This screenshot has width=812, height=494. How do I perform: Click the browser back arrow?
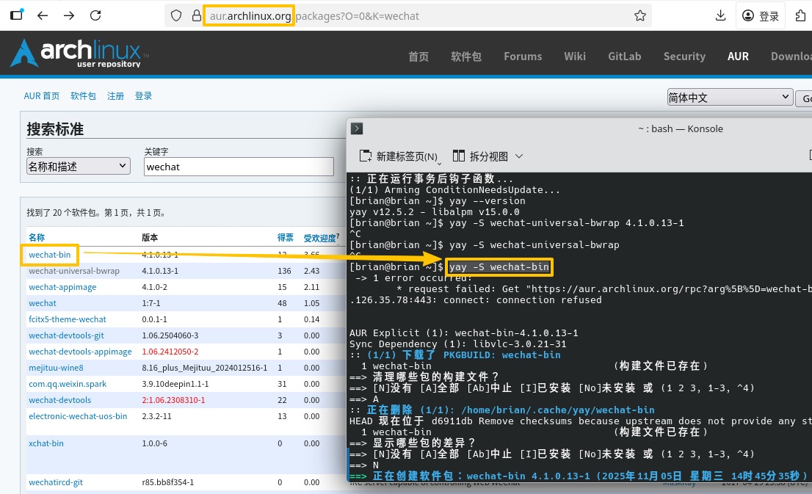(43, 15)
